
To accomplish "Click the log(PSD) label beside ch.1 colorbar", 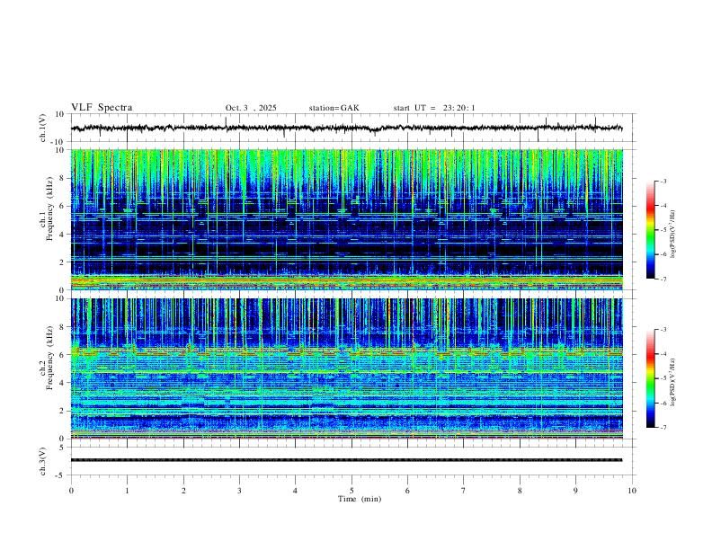I will (x=673, y=235).
